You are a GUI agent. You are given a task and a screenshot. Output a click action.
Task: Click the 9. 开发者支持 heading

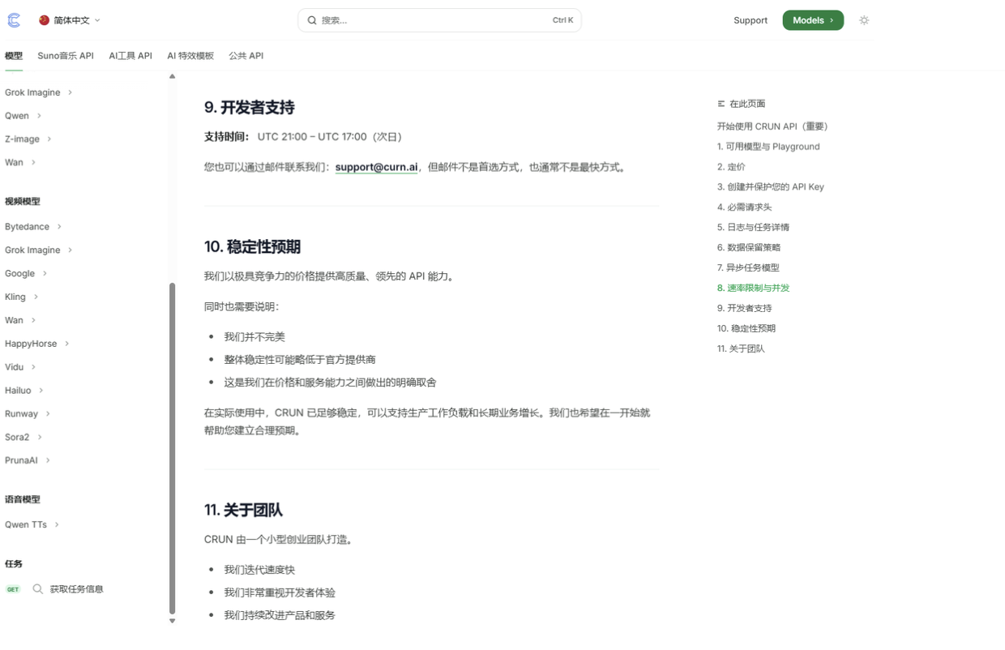[x=249, y=108]
